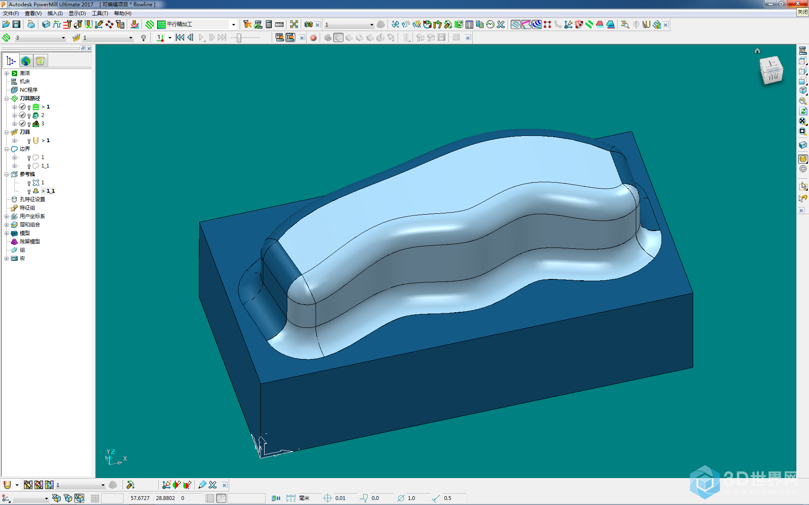Toggle light bulb for toolpath 2
Image resolution: width=809 pixels, height=505 pixels.
(x=29, y=116)
